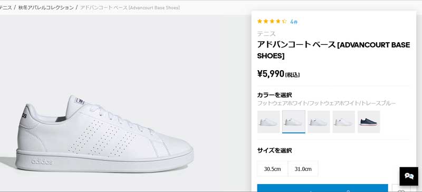The width and height of the screenshot is (422, 192).
Task: Click the product title heading
Action: coord(333,50)
